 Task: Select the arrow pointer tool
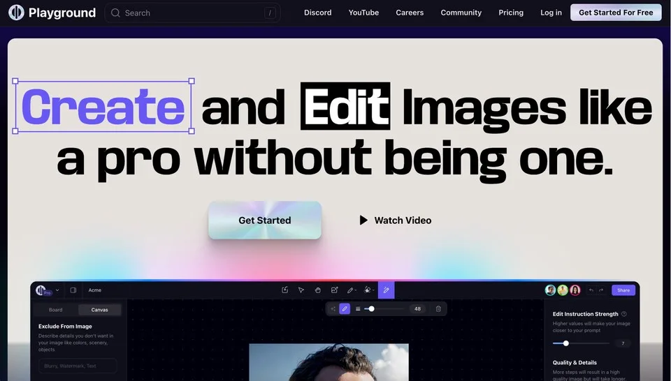[x=301, y=290]
